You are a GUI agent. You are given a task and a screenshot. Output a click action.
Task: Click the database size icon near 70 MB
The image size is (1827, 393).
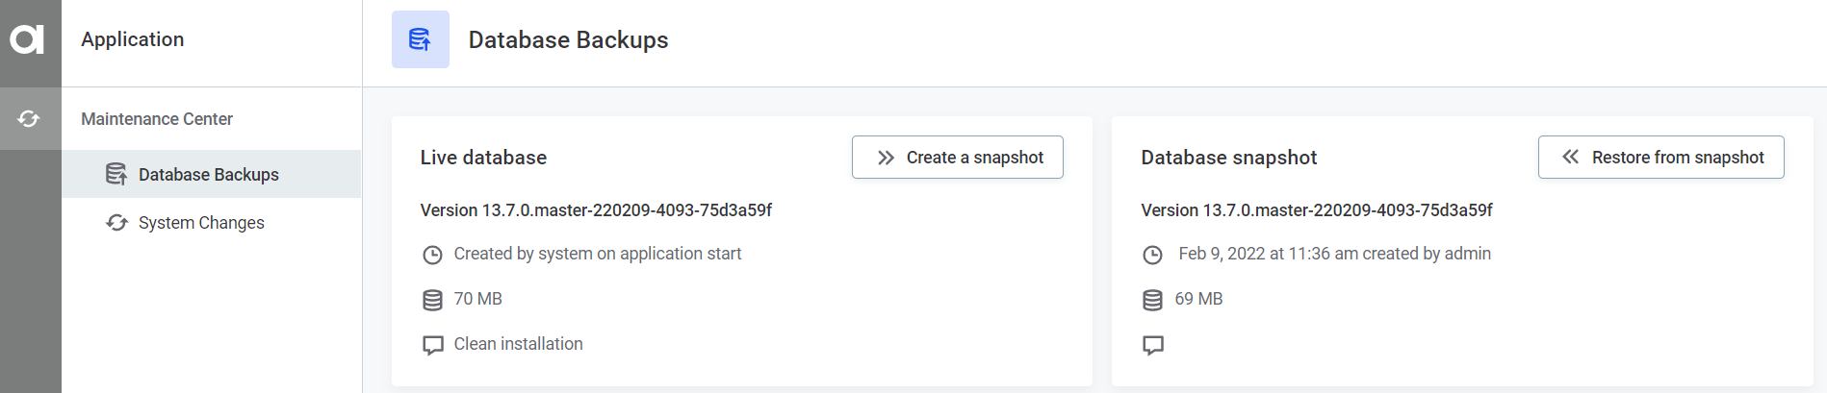[433, 300]
